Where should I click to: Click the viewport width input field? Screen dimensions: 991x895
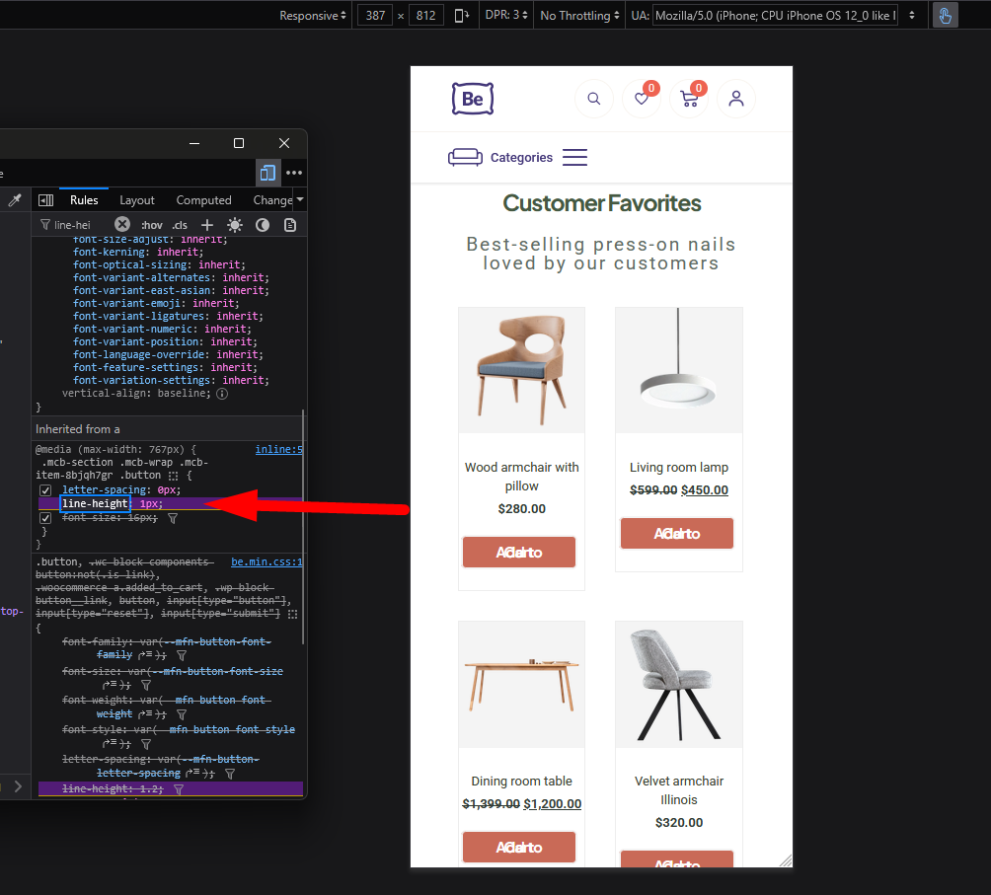pos(375,16)
